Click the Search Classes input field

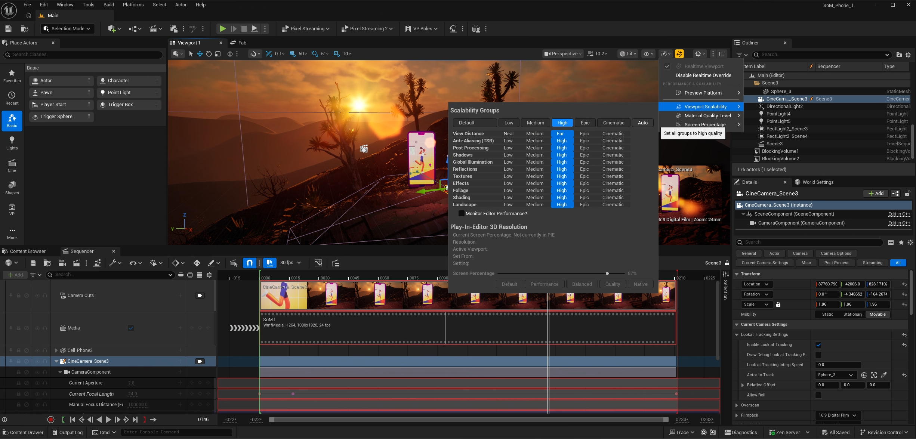[83, 55]
